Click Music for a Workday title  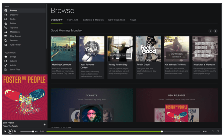pos(204,65)
